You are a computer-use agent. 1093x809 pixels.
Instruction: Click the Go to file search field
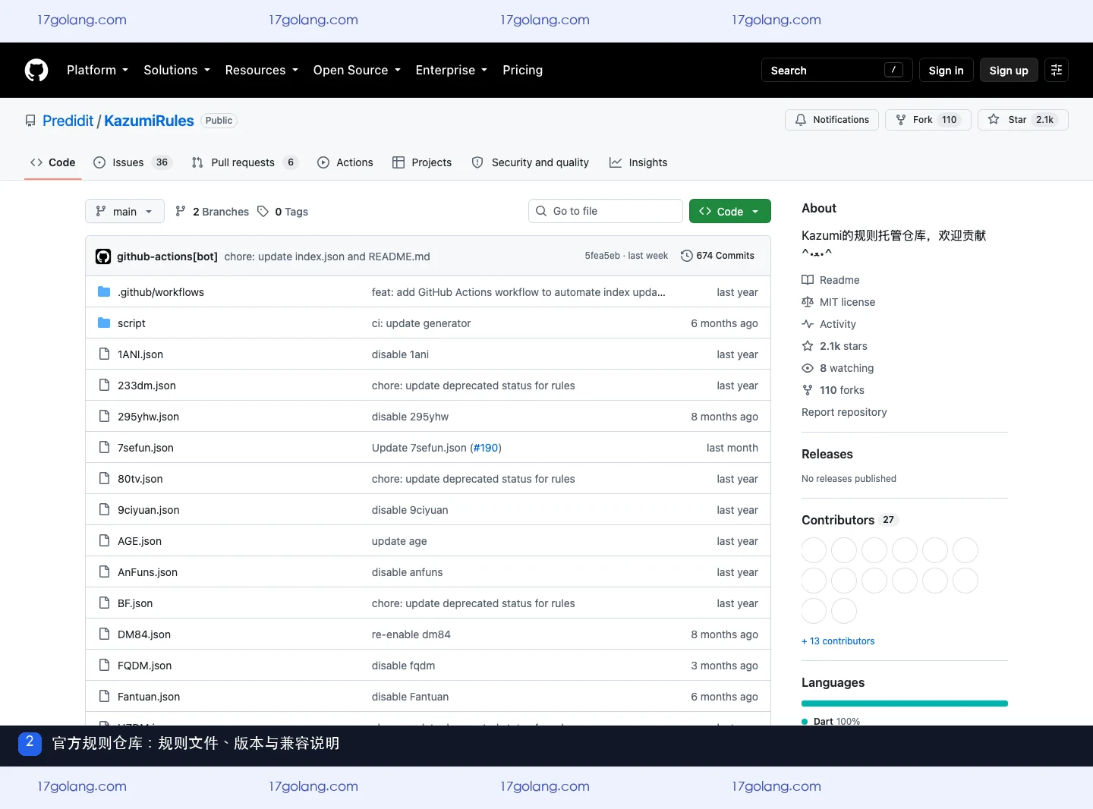point(606,211)
